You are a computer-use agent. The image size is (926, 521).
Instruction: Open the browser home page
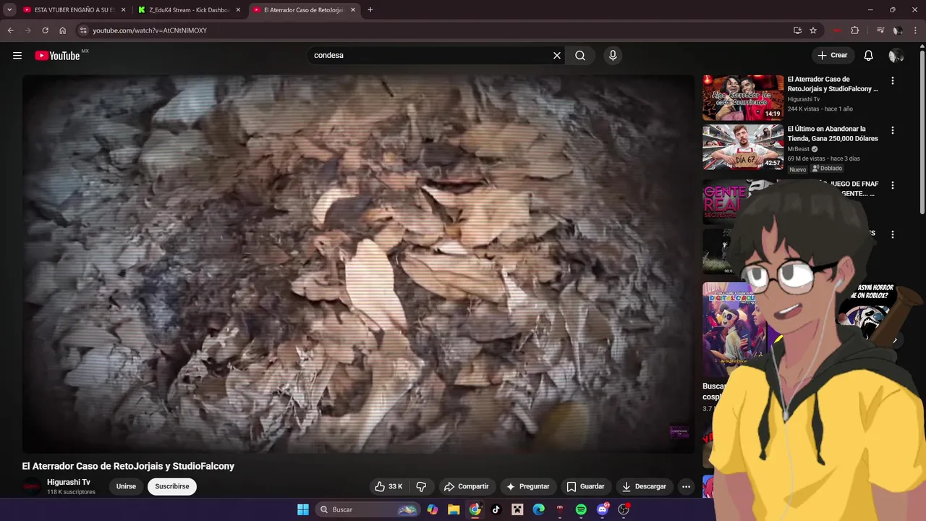point(62,30)
